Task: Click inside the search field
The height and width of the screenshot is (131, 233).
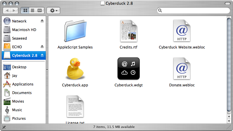Action: click(194, 11)
